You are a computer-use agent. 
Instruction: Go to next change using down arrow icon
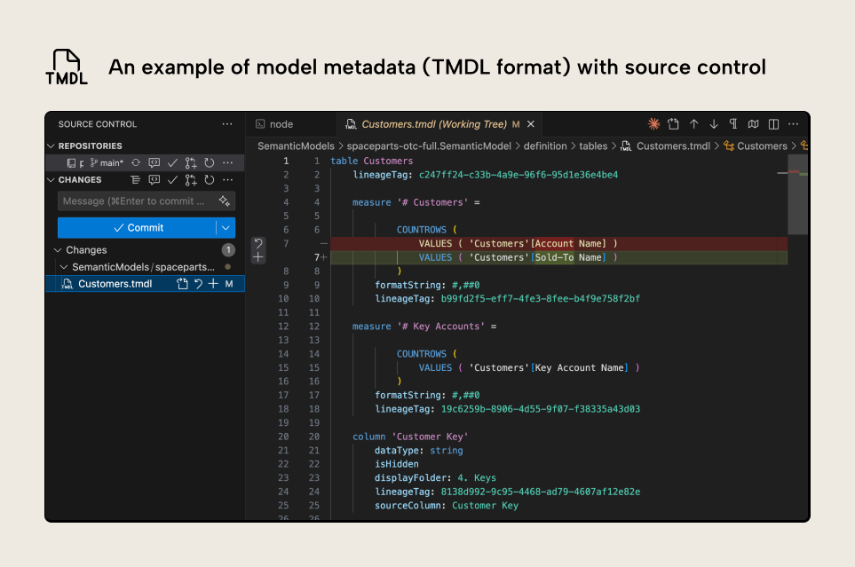(716, 124)
